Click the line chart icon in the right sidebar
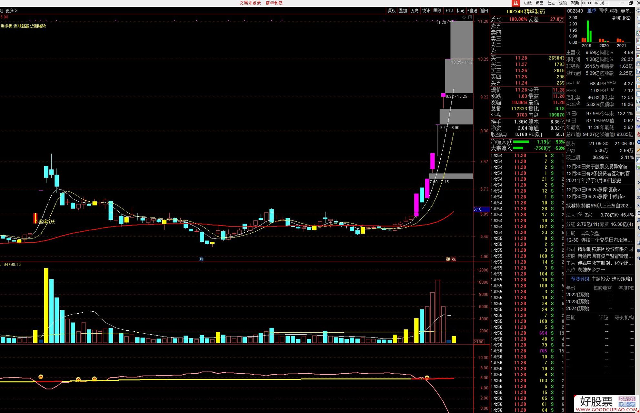Image resolution: width=640 pixels, height=413 pixels. 638,48
